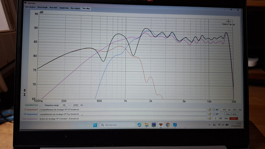
Task: Click the vertical scale expand arrows icon
Action: 25,90
